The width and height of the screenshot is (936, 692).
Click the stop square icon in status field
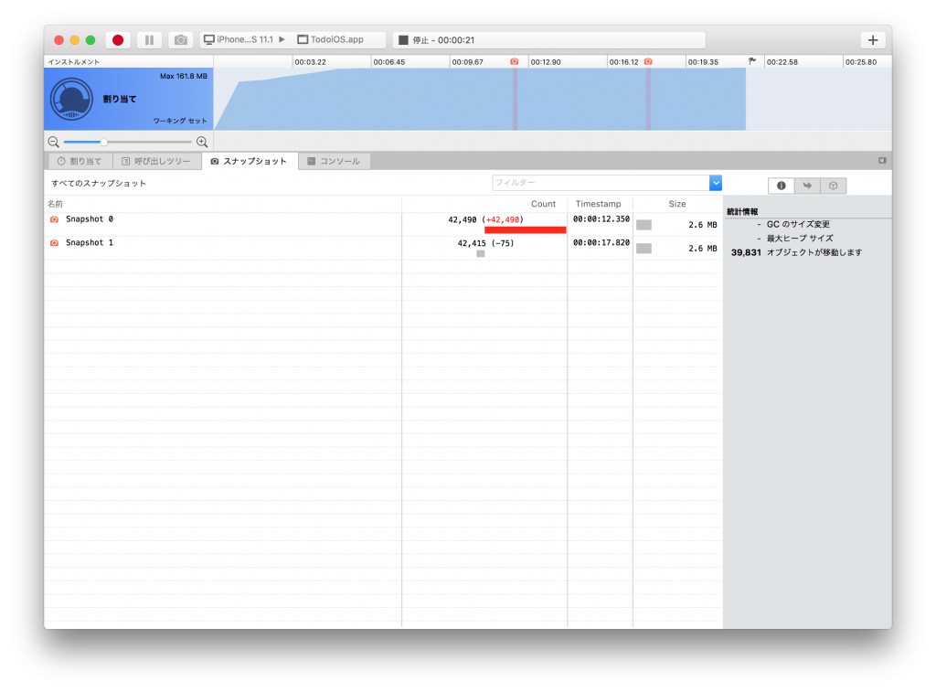pyautogui.click(x=403, y=40)
